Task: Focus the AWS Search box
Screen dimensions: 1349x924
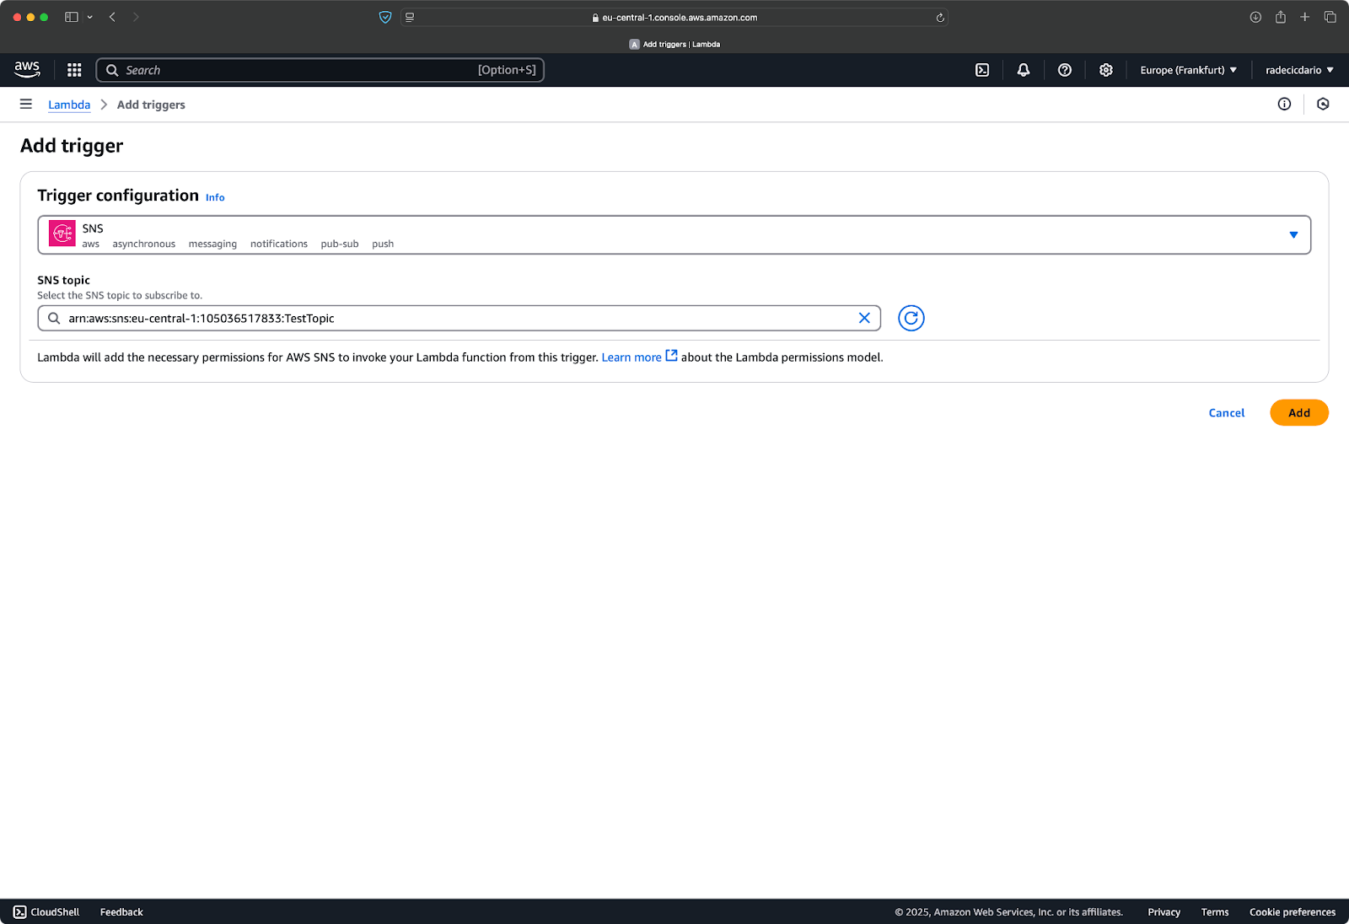Action: pyautogui.click(x=320, y=70)
